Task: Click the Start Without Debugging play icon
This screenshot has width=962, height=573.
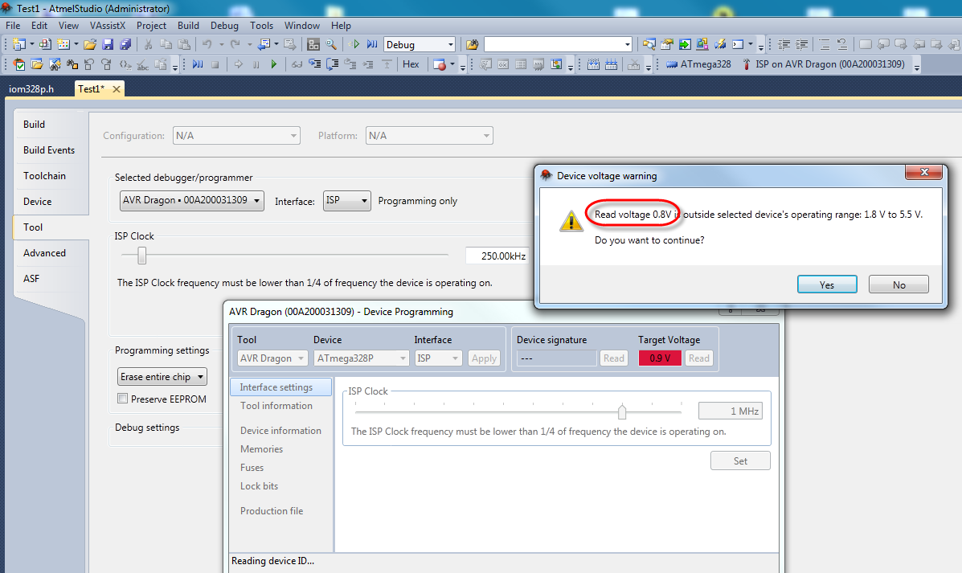Action: (354, 44)
